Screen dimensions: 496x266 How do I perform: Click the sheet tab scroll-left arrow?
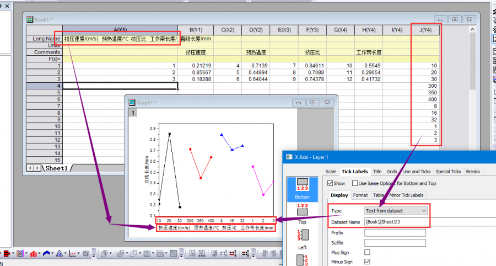pyautogui.click(x=30, y=168)
